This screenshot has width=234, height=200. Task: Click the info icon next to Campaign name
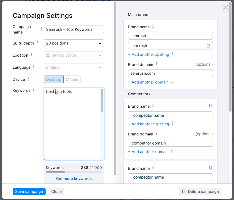[41, 29]
